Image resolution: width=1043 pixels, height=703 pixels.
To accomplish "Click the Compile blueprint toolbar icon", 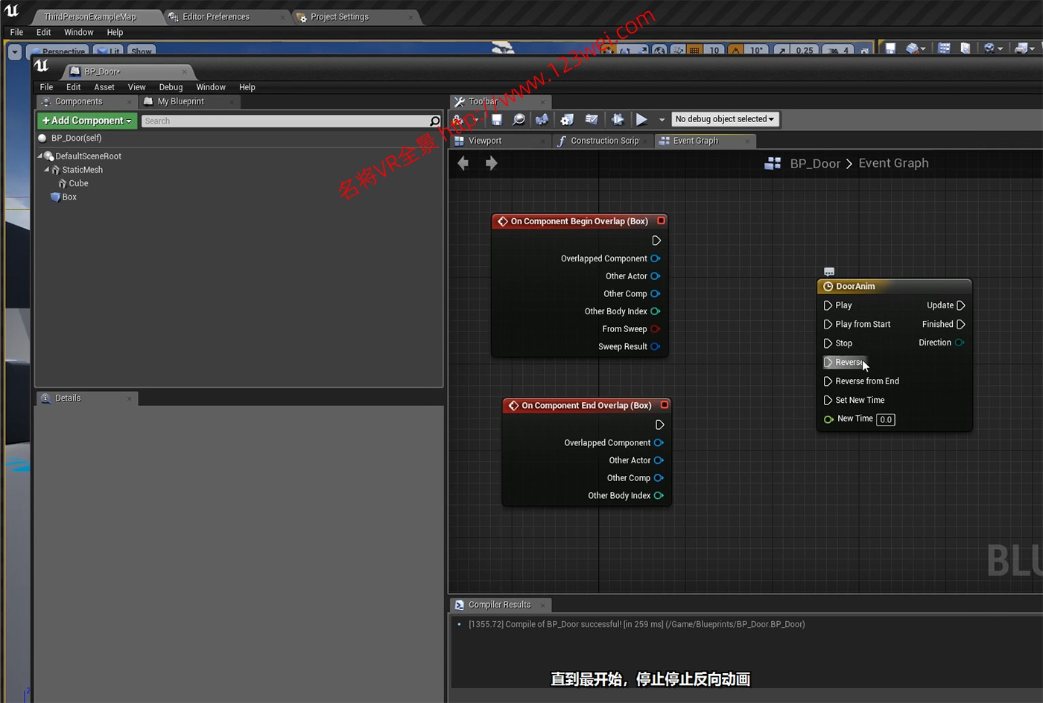I will pos(460,120).
